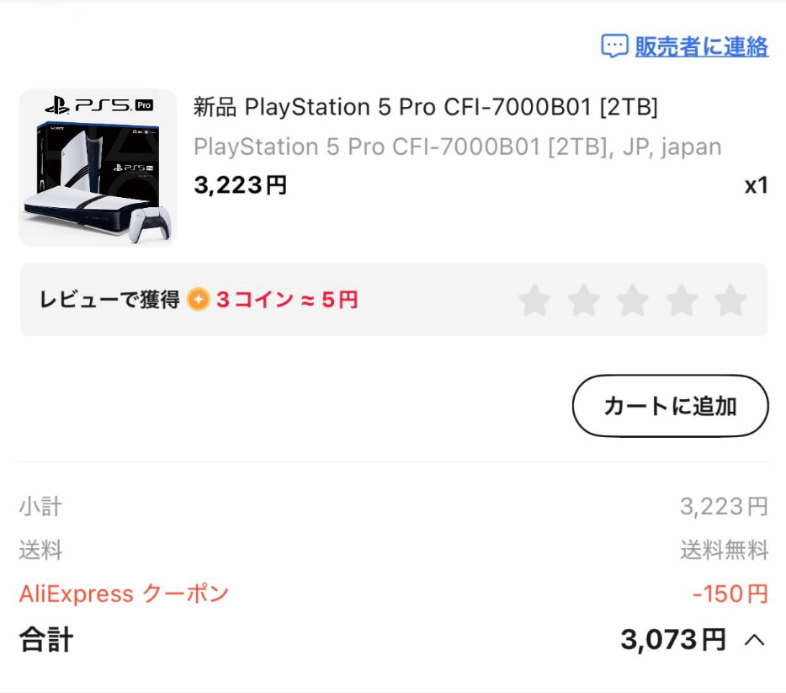
Task: Rate one star for the review
Action: point(534,300)
